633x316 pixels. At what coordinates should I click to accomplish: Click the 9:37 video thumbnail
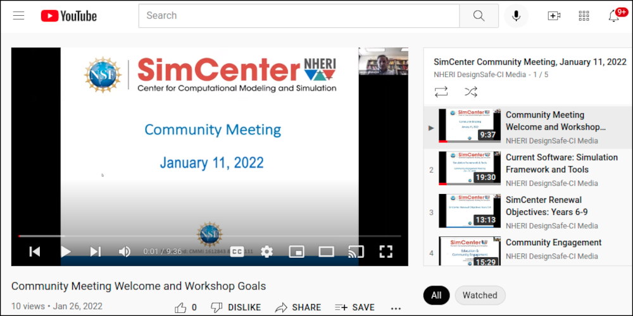470,126
